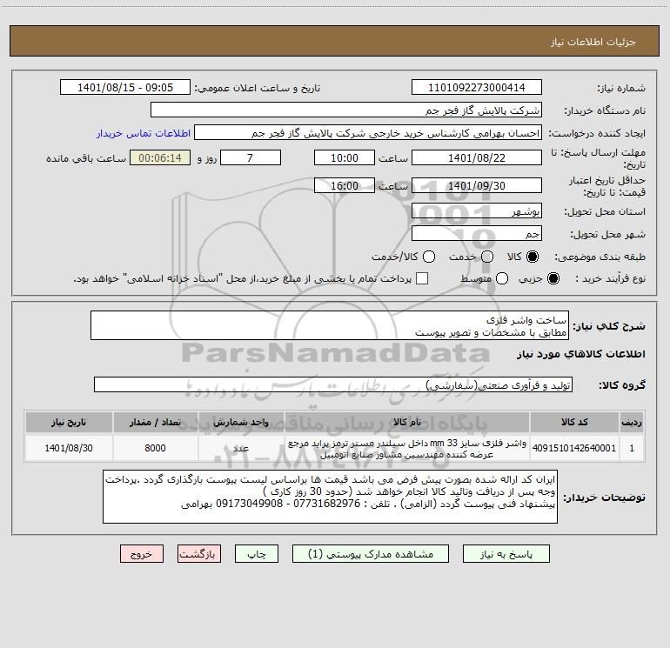Screen dimensions: 670x648
Task: Click product code cell 409151014264​0001
Action: 574,448
